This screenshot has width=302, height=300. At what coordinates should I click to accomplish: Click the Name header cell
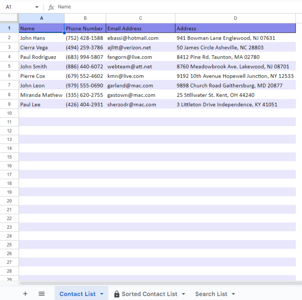(x=42, y=28)
